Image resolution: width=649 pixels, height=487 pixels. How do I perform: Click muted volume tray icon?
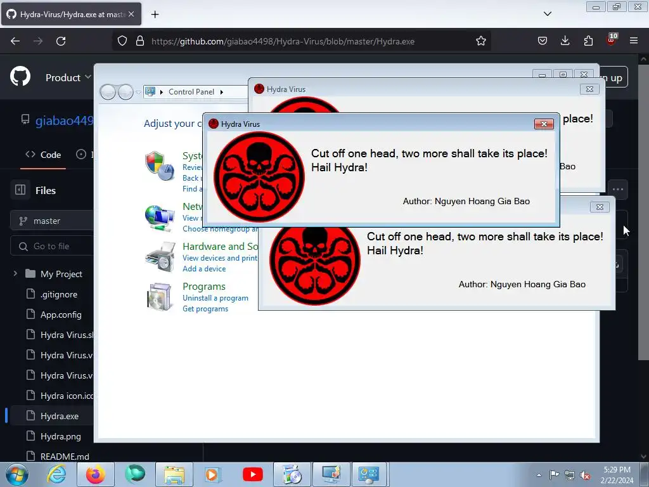tap(585, 475)
